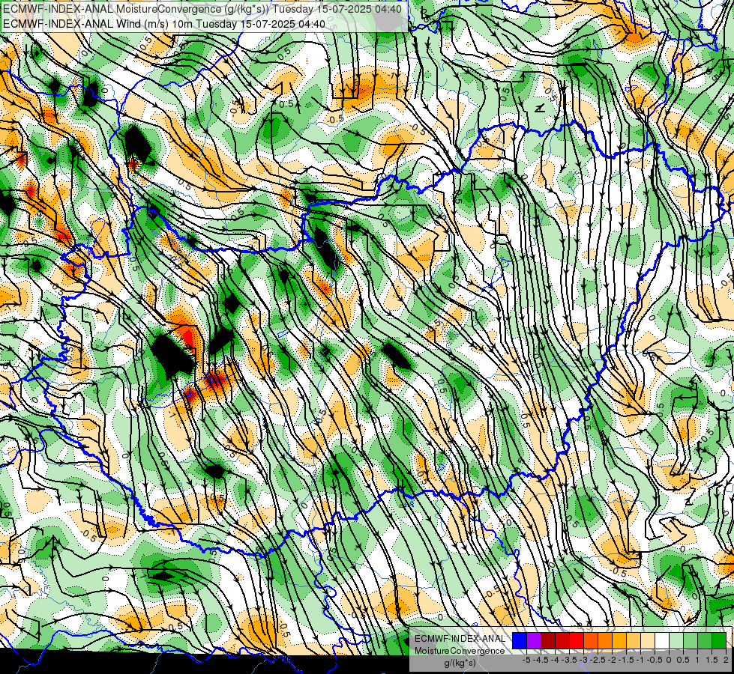Viewport: 734px width, 674px height.
Task: Click the 'Wind (m/s) 10m' title line
Action: point(164,23)
